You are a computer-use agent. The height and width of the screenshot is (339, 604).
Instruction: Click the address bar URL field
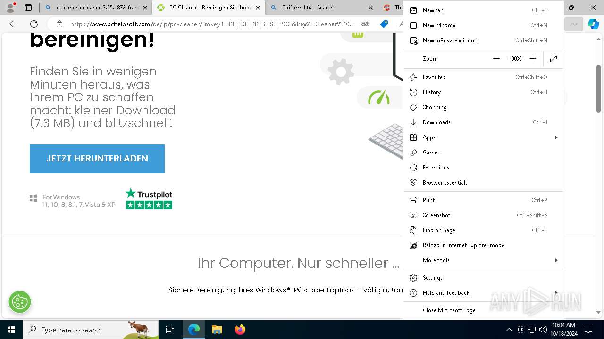(212, 24)
